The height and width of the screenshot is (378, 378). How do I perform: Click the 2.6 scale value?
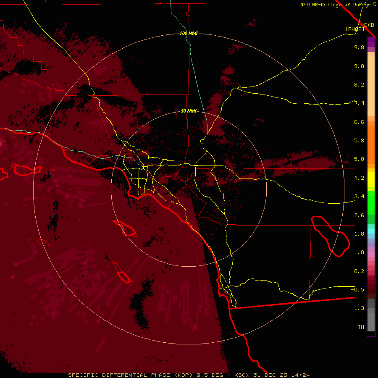coord(359,215)
